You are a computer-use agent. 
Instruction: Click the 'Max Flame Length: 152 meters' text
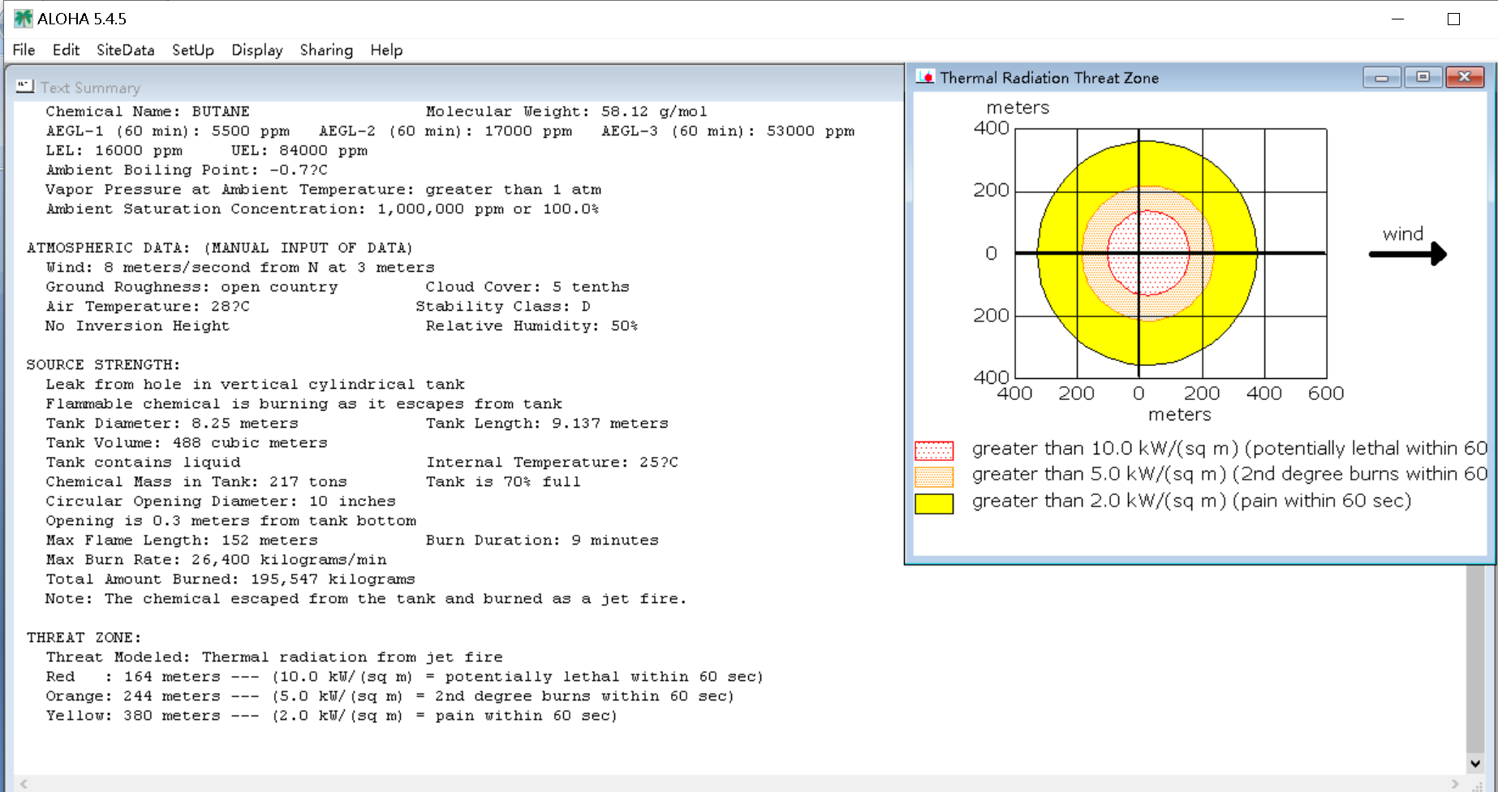(x=182, y=540)
